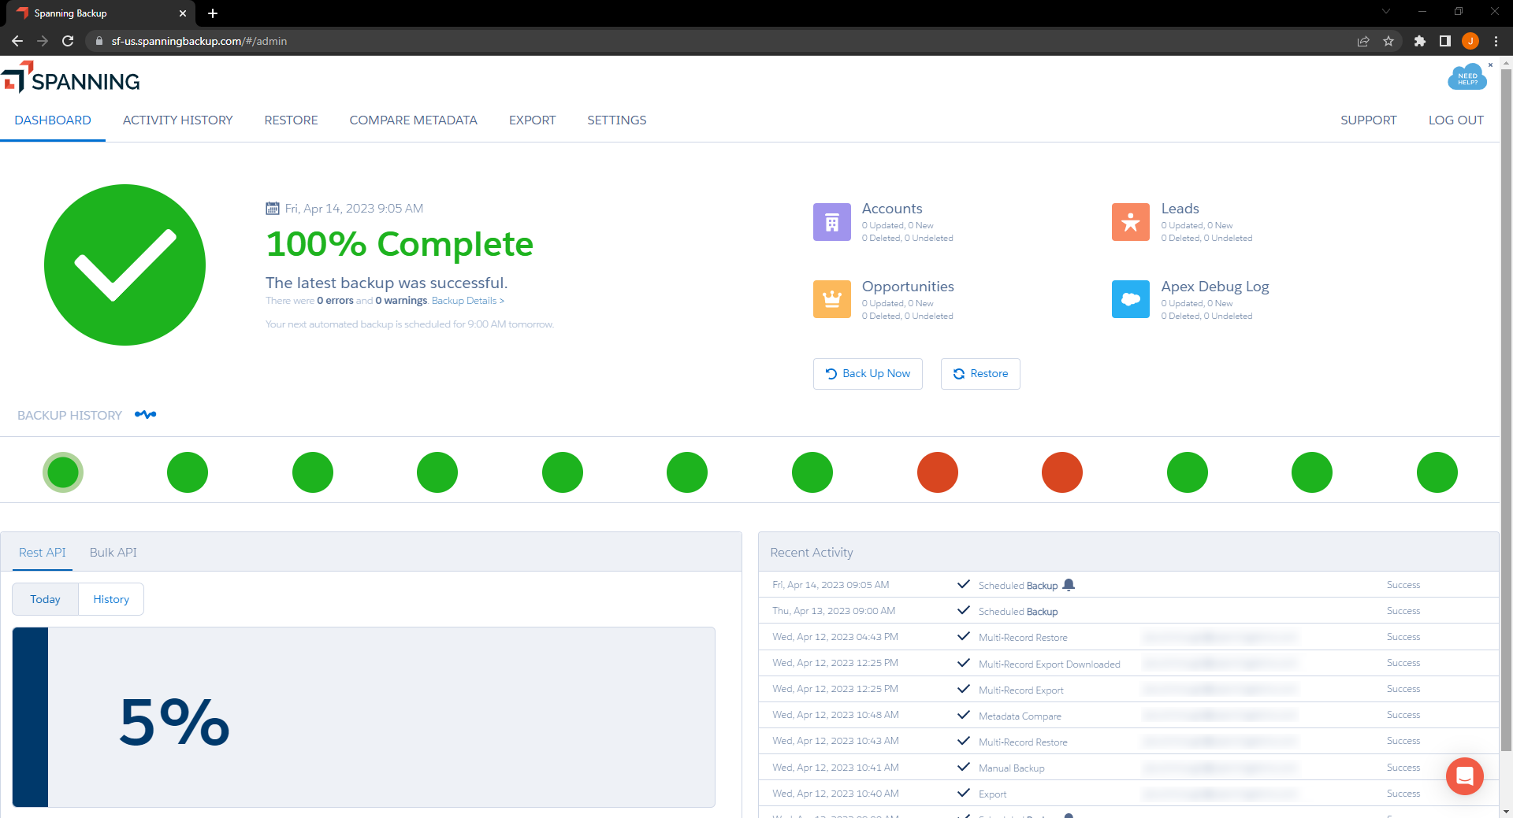Open a new browser tab

213,13
